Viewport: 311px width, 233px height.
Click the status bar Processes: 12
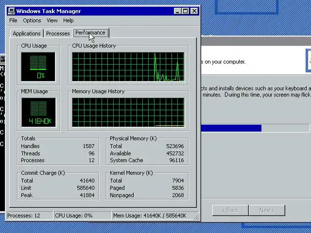(x=30, y=216)
